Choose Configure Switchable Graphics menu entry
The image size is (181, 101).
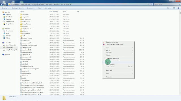[x=118, y=44]
